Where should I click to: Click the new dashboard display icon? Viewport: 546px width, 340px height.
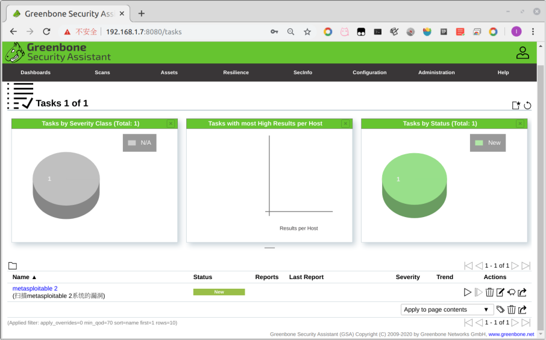516,105
